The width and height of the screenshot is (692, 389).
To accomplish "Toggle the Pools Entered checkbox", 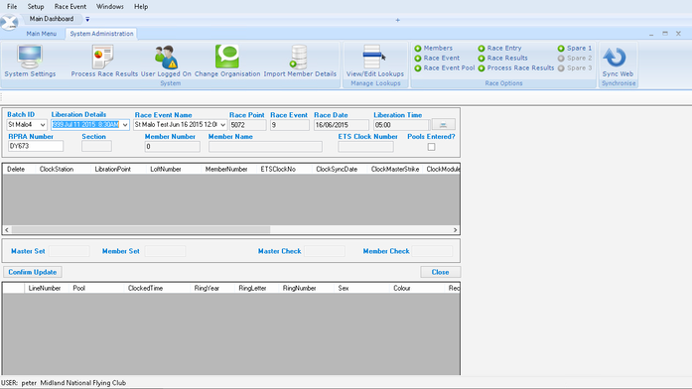I will point(431,147).
